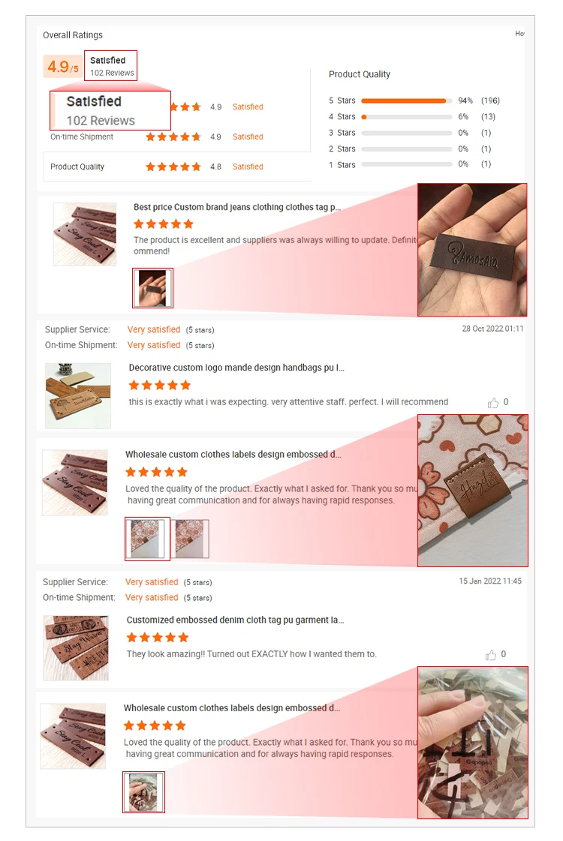Click the thumbs-up icon on the handbags review

coord(492,403)
